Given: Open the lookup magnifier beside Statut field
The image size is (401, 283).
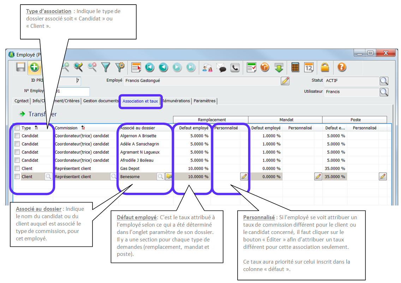Looking at the screenshot, I should (x=384, y=81).
